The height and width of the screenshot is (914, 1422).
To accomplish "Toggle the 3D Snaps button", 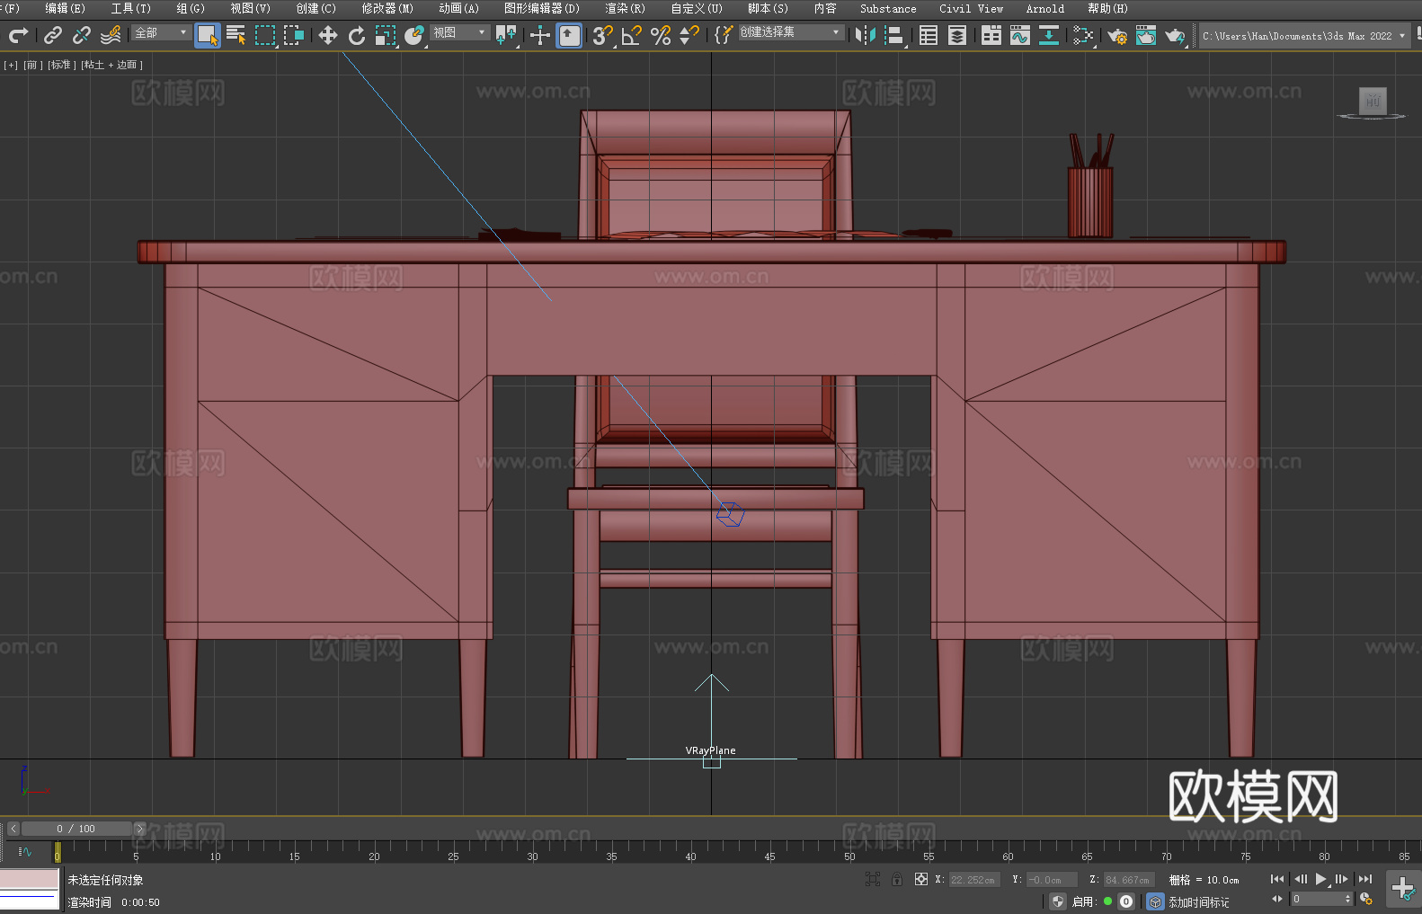I will 602,35.
